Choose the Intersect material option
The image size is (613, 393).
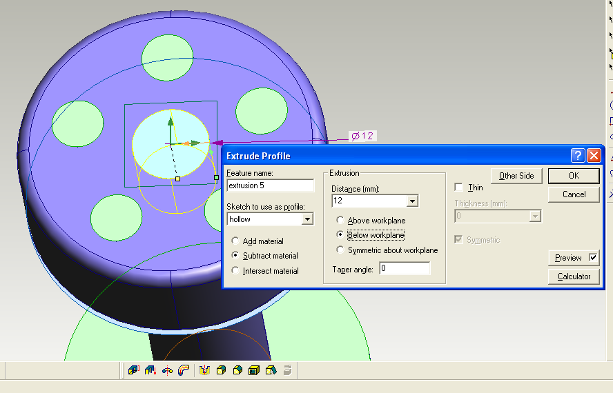pyautogui.click(x=235, y=270)
